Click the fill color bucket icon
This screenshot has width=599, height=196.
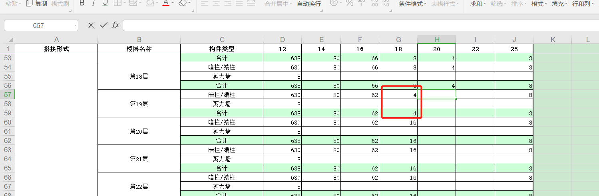(x=150, y=4)
